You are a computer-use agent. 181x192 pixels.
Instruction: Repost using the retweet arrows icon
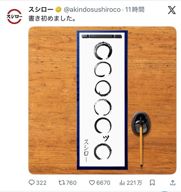coord(61,183)
